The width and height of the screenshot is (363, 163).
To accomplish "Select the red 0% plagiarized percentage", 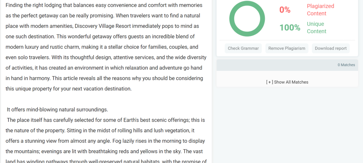I will click(x=285, y=10).
